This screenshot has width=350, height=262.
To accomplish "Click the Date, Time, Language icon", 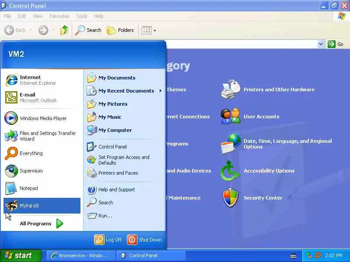I will click(231, 144).
